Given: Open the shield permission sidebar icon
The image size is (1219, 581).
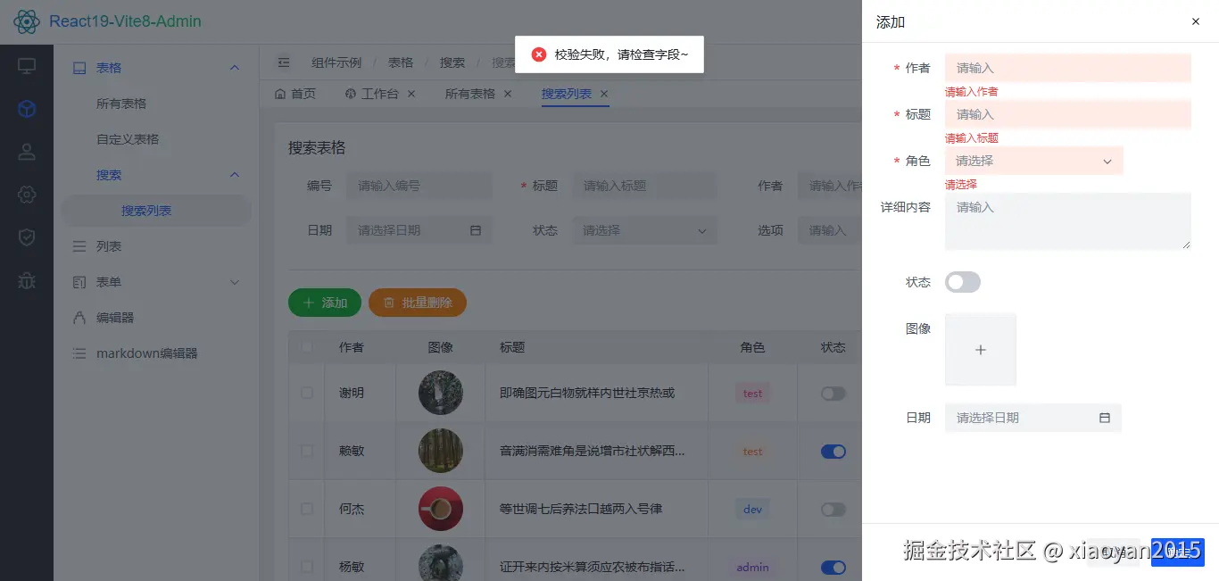Looking at the screenshot, I should coord(27,237).
